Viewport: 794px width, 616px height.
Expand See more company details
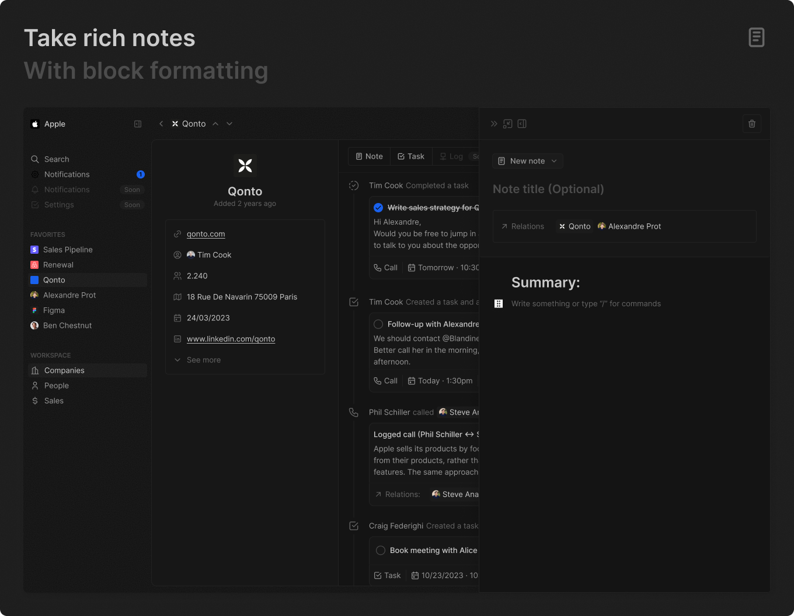203,360
